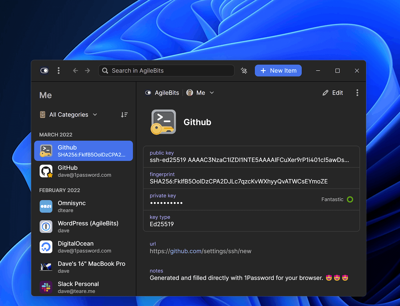Image resolution: width=400 pixels, height=306 pixels.
Task: Click inside the Search in AgileBits field
Action: pyautogui.click(x=166, y=70)
